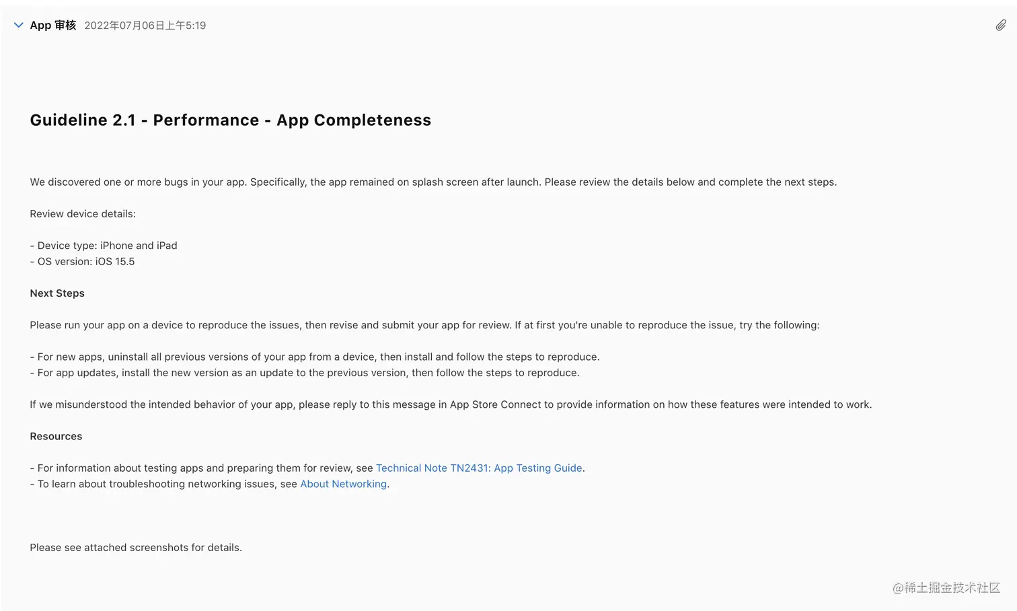Open attachments via the paperclip icon
The width and height of the screenshot is (1017, 611).
1001,26
